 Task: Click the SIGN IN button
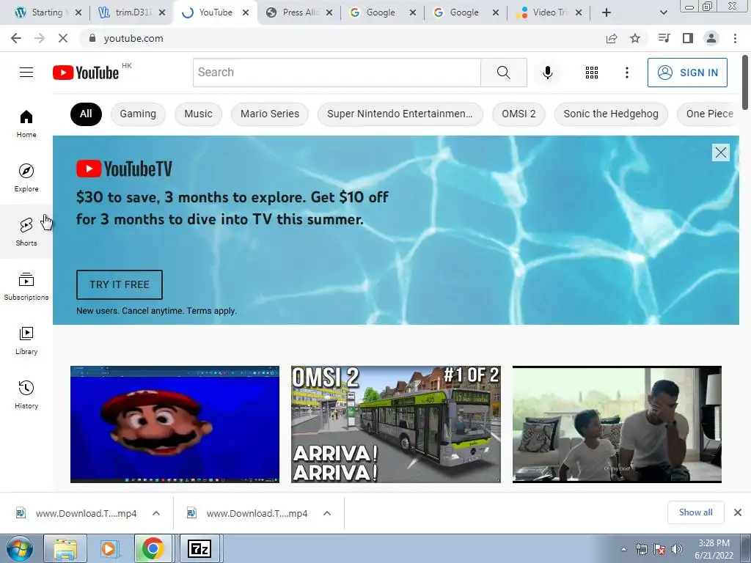pos(687,73)
